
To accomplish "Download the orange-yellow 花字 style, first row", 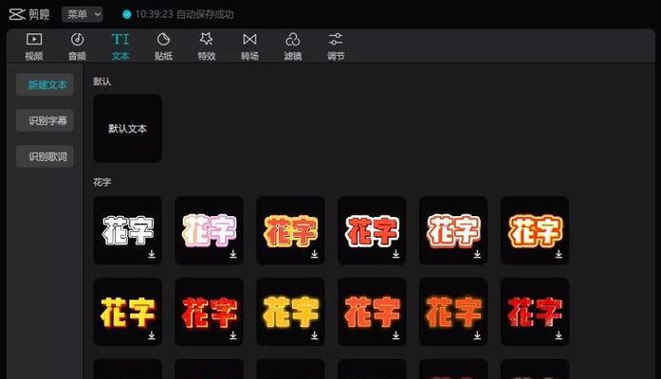I will click(x=315, y=254).
